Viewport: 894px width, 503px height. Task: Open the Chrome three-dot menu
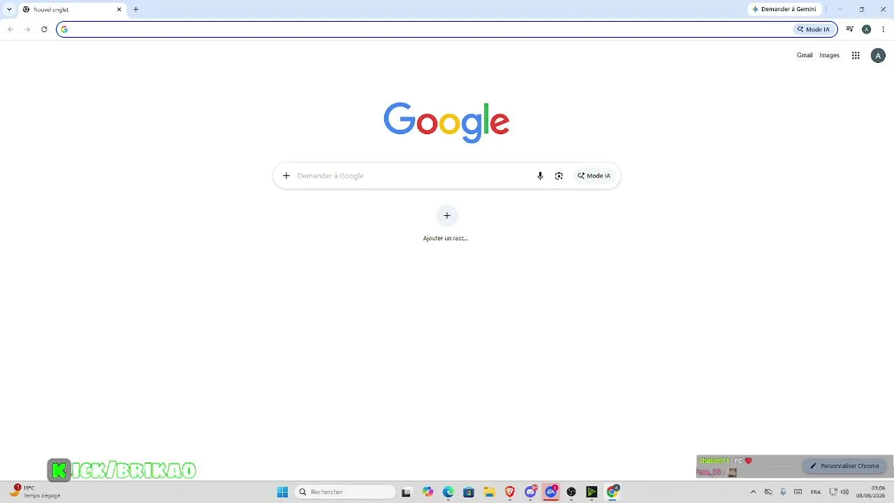[883, 29]
